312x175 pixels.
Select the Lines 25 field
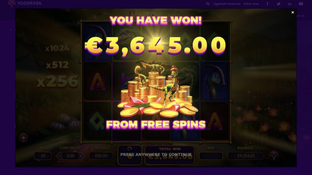(43, 156)
